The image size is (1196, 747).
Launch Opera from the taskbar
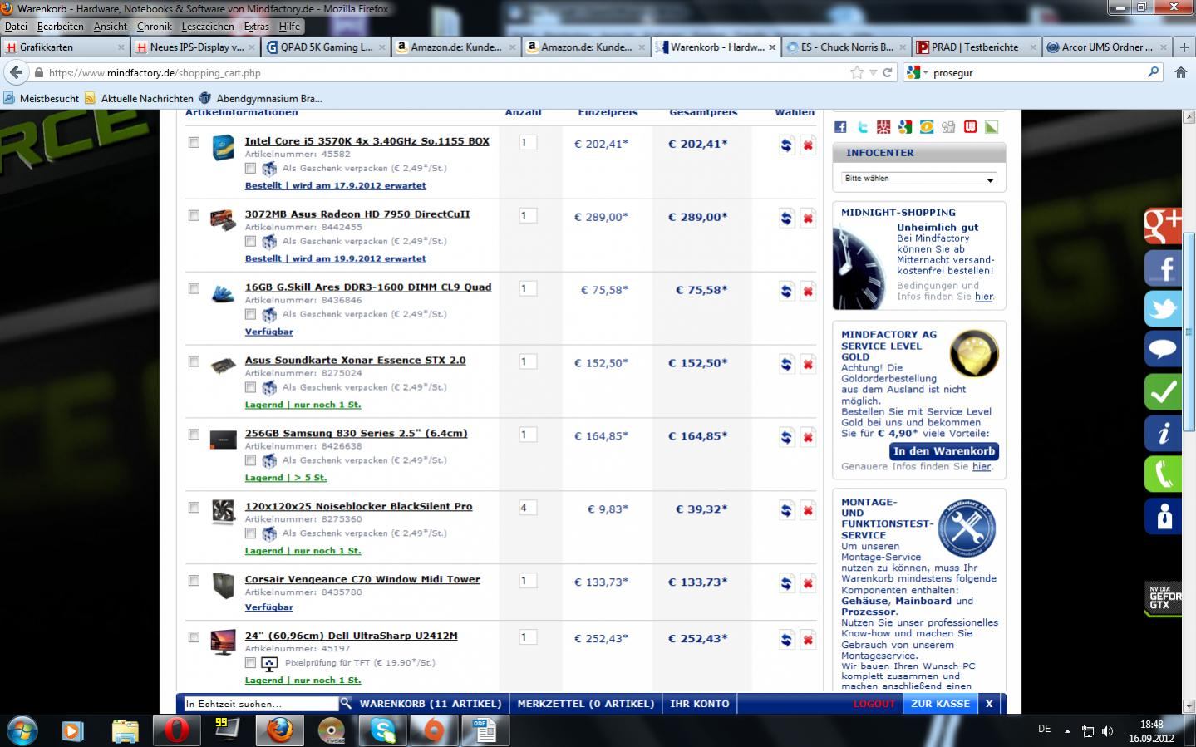(x=175, y=730)
